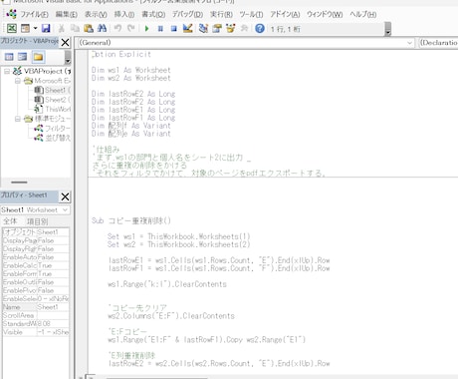Open Object Browser toolbar icon
458x379 pixels.
click(x=231, y=28)
